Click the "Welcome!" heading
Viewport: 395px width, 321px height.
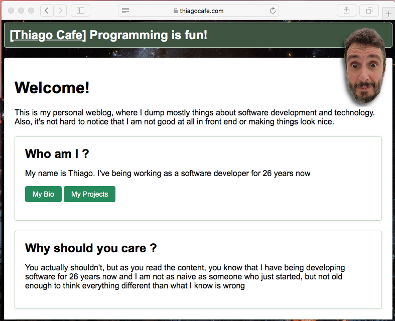coord(52,88)
